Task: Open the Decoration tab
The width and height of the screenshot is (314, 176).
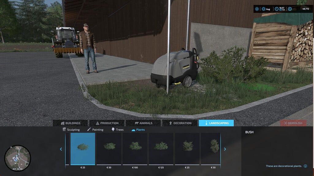Action: click(x=180, y=123)
